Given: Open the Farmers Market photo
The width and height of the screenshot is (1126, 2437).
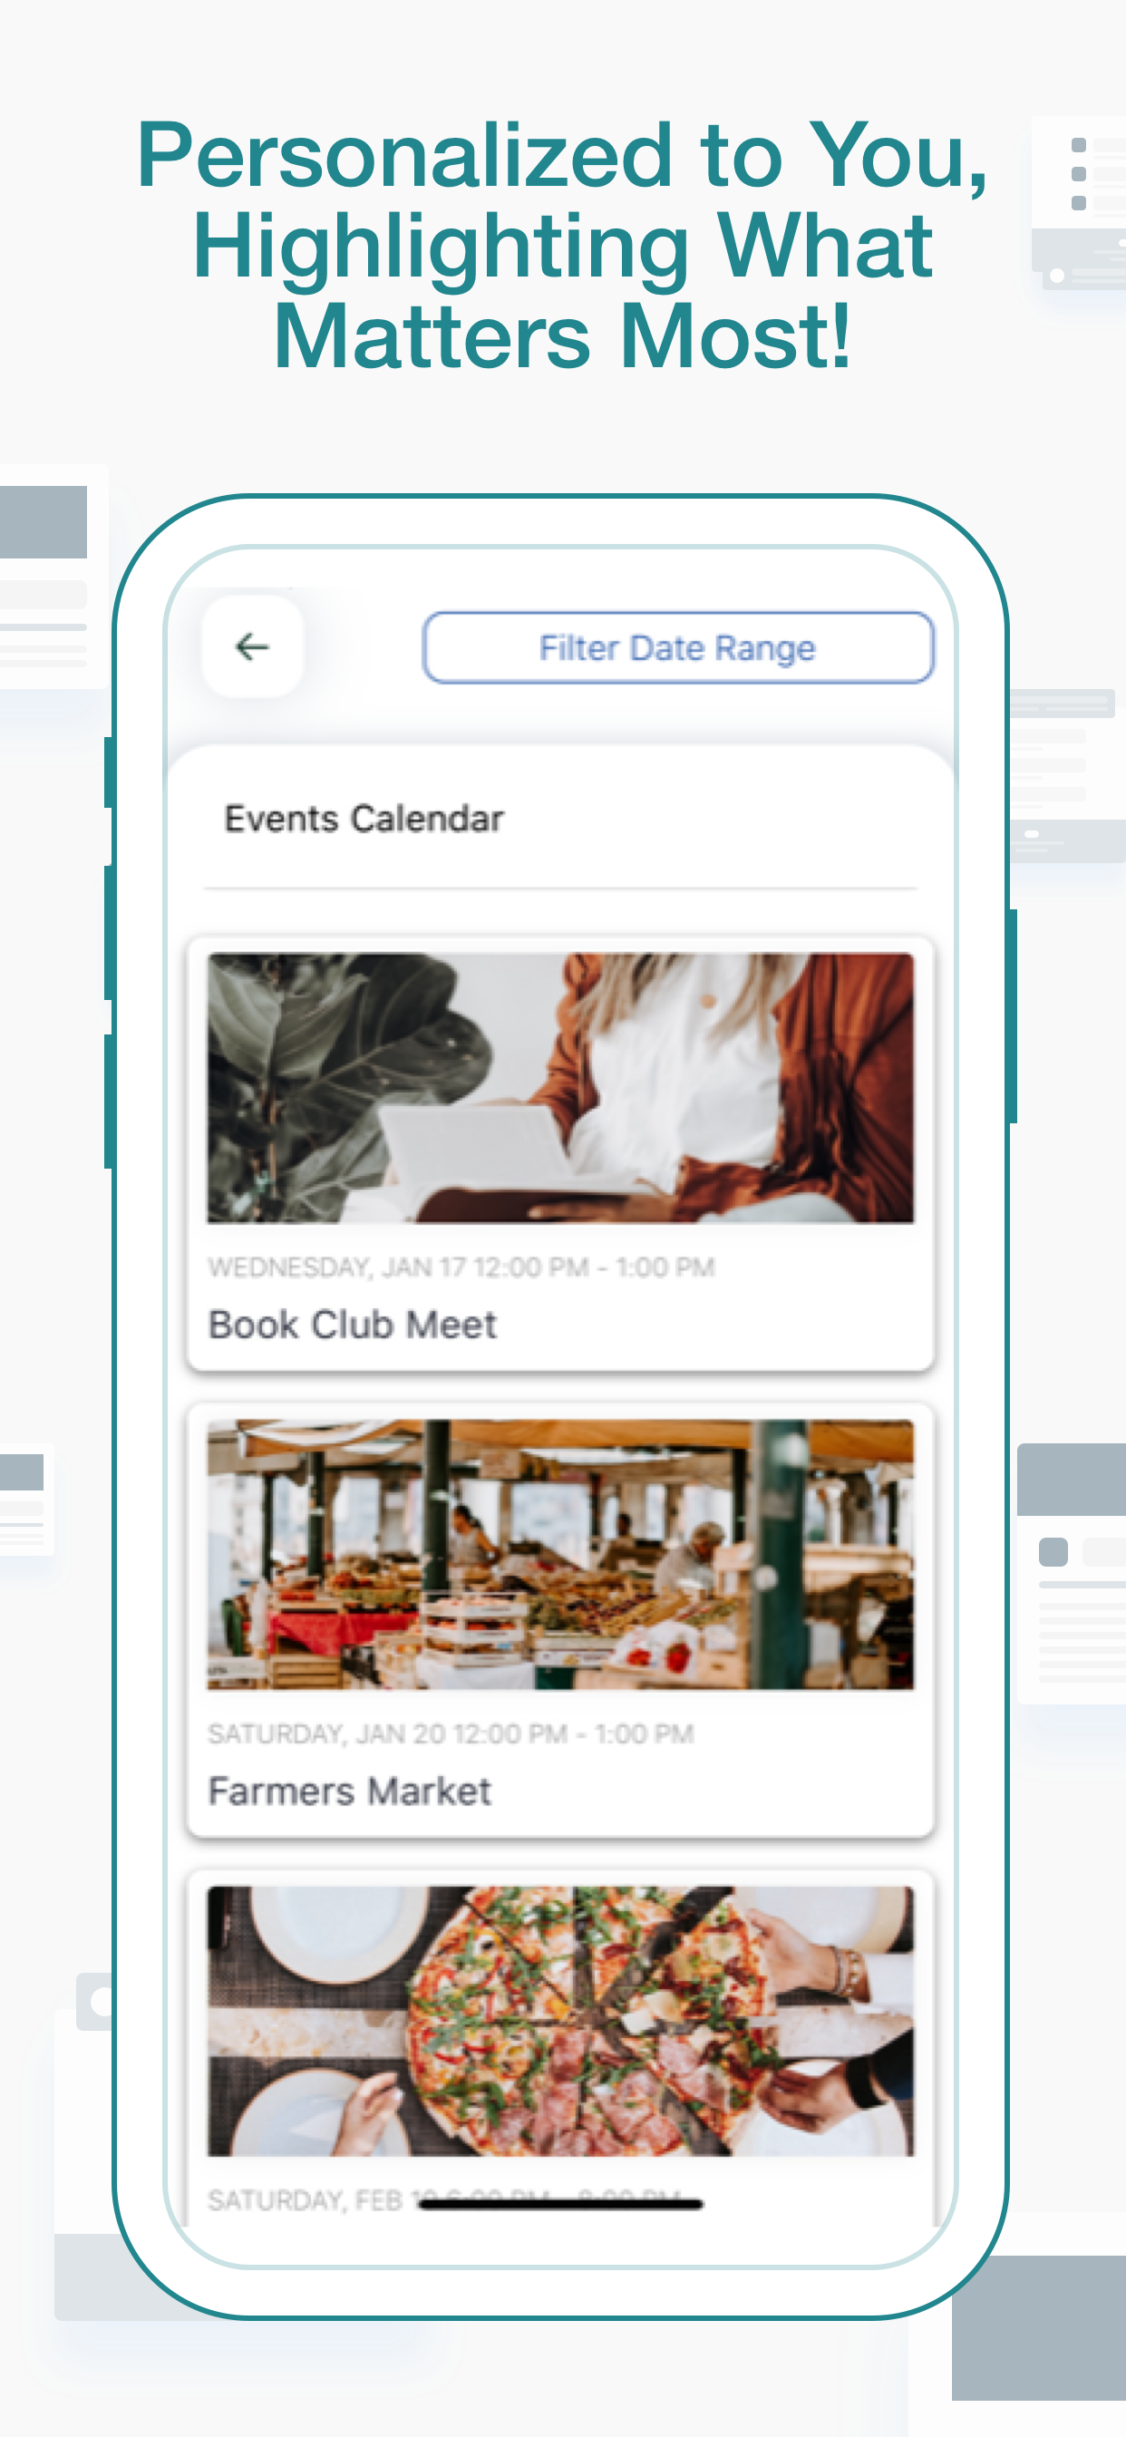Looking at the screenshot, I should [561, 1554].
